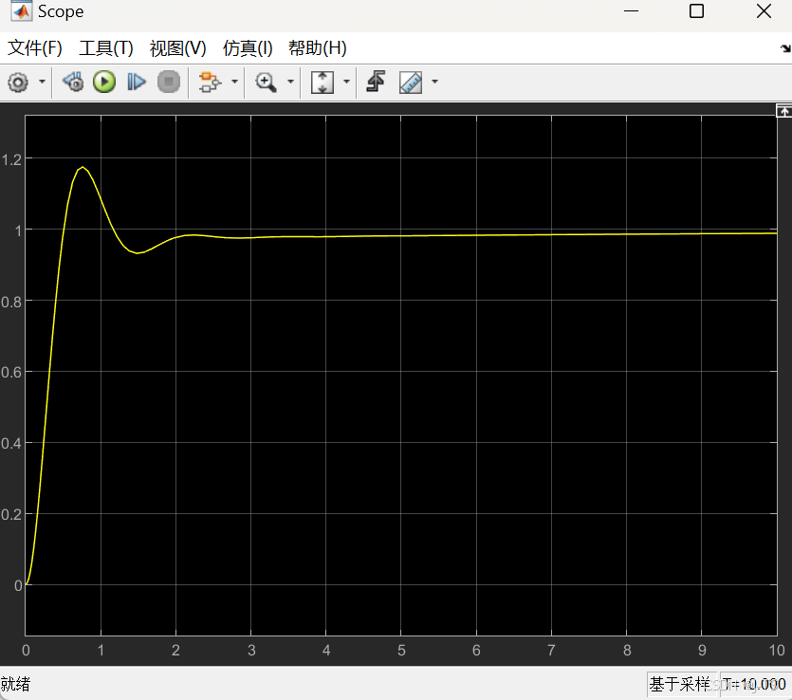This screenshot has width=792, height=700.
Task: Open the cursor measurements ruler icon
Action: point(411,83)
